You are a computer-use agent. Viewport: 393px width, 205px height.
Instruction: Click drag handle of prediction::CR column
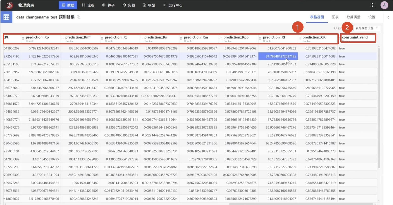(x=300, y=39)
